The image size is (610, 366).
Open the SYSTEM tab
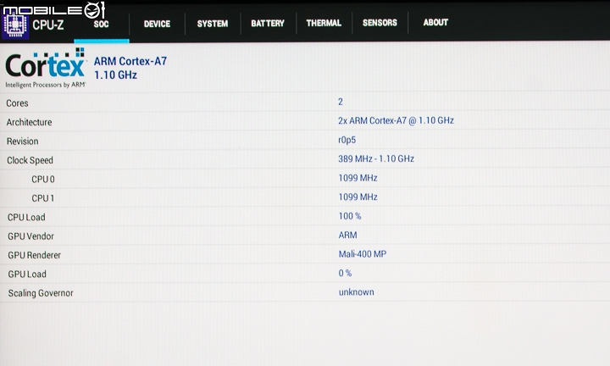(x=213, y=24)
